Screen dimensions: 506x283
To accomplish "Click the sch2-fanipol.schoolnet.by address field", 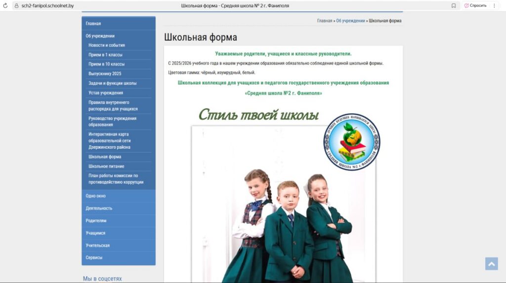I will [47, 5].
